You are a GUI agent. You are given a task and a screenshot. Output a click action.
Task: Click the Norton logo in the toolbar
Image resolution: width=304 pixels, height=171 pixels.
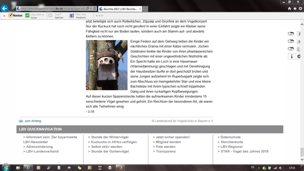(15, 15)
